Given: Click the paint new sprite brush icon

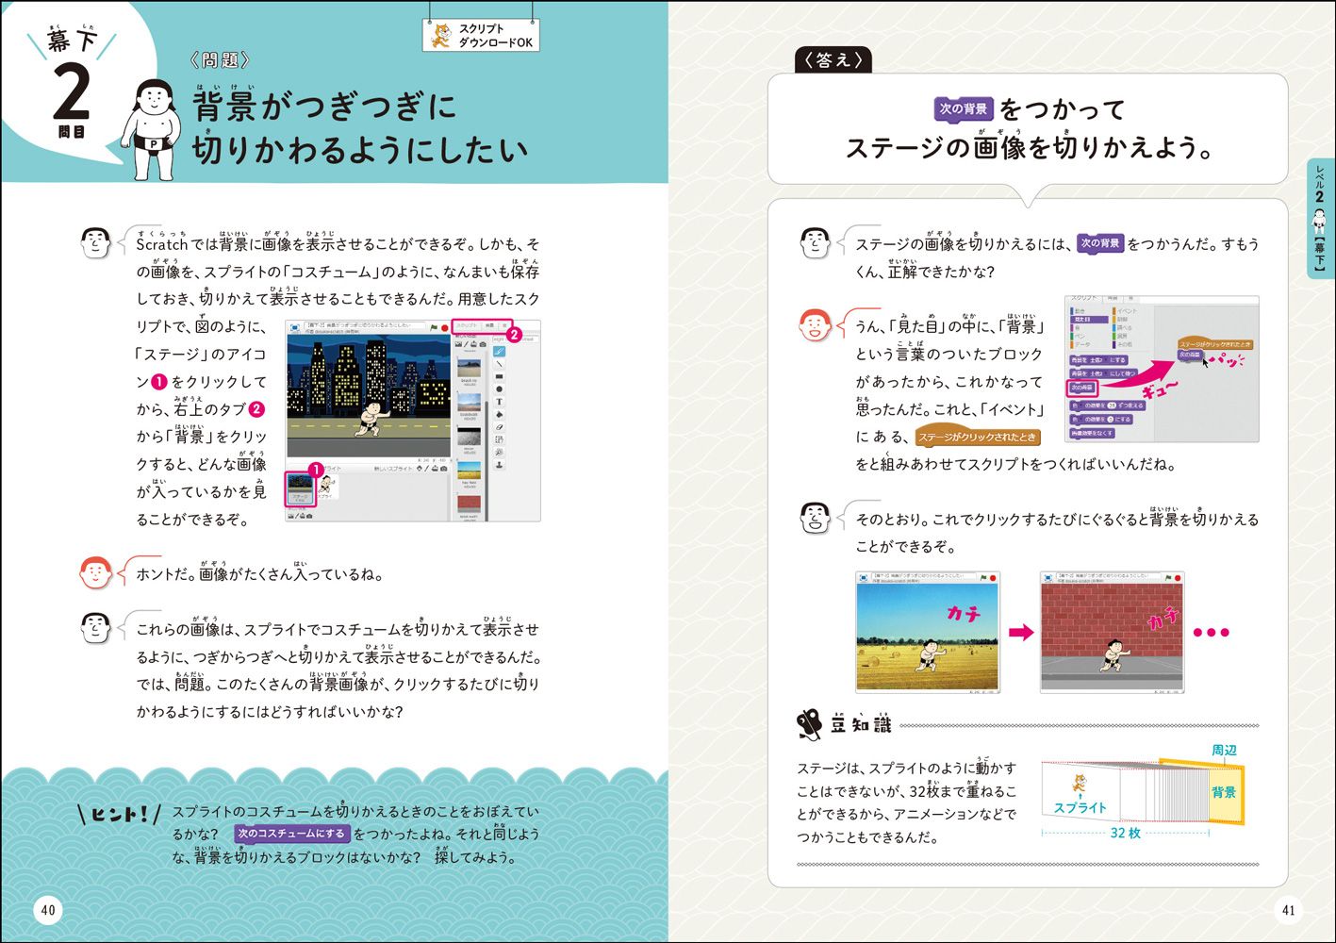Looking at the screenshot, I should pyautogui.click(x=427, y=469).
